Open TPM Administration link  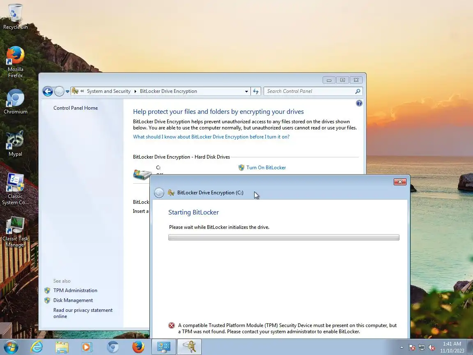[x=75, y=290]
